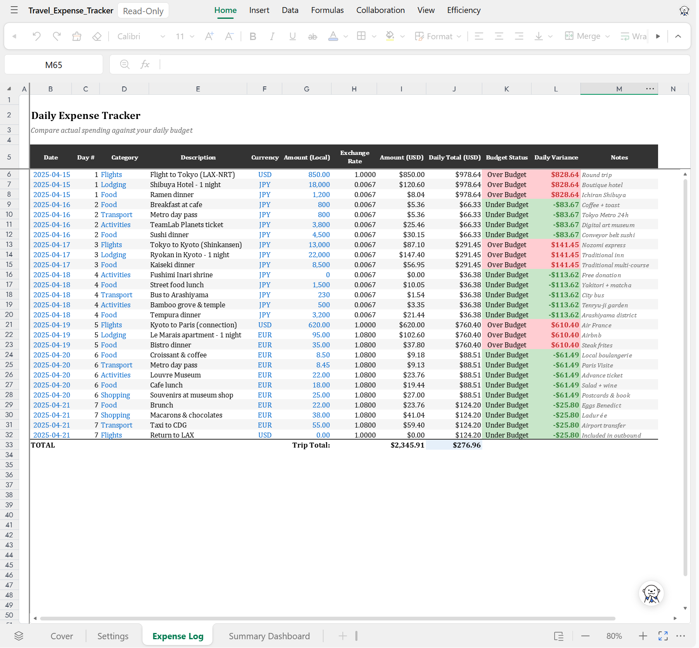Click the borders grid icon

click(x=362, y=36)
